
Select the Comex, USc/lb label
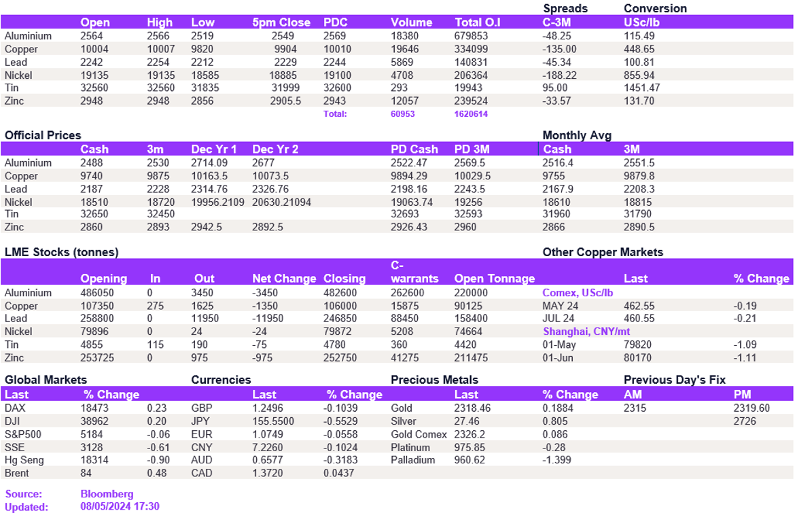(578, 293)
